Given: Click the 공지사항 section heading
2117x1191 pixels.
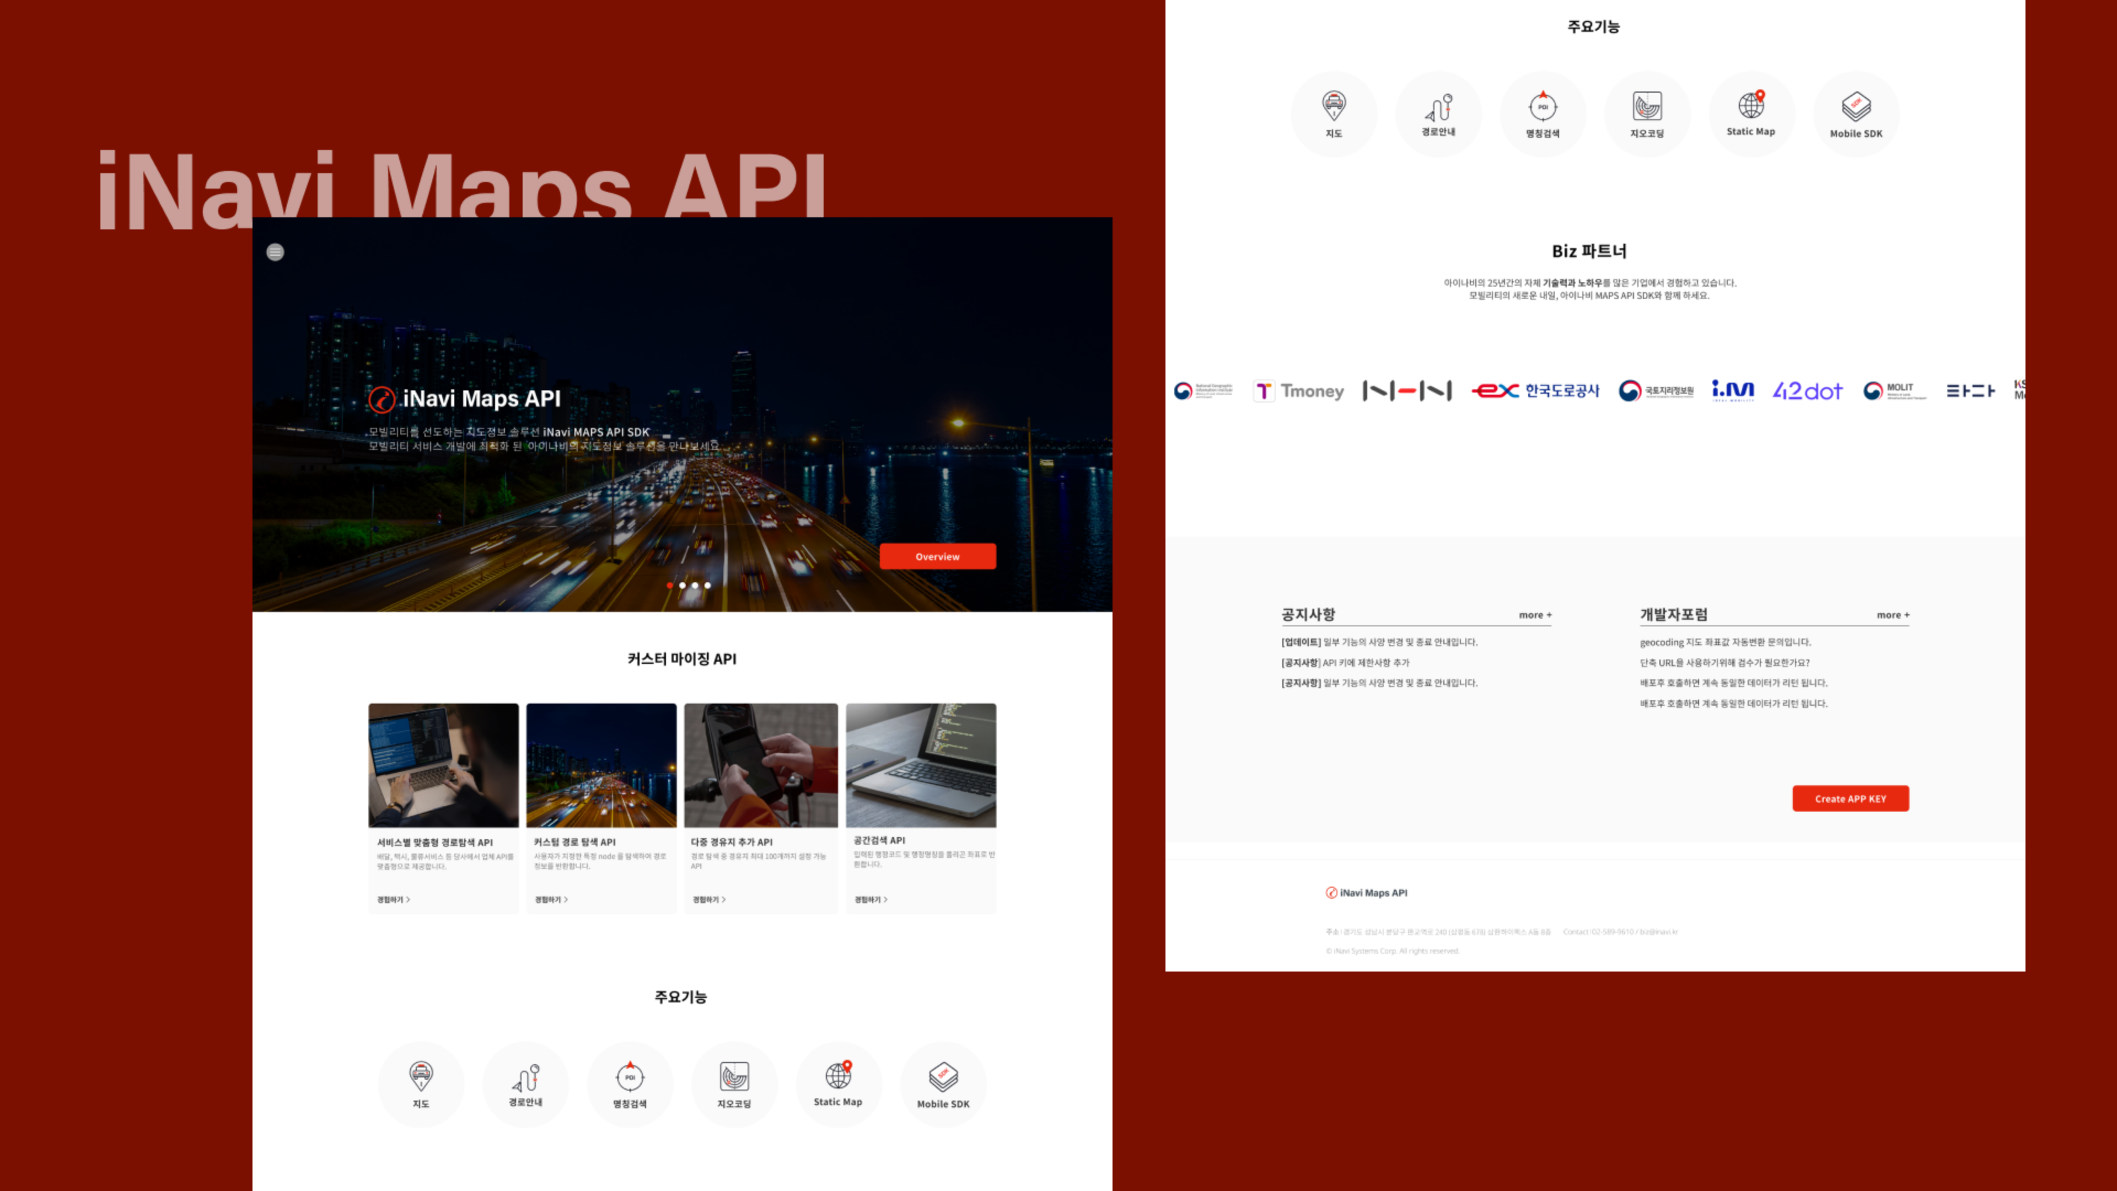Looking at the screenshot, I should 1308,614.
